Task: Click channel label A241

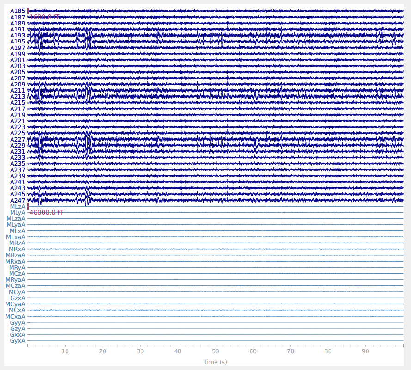Action: pos(18,182)
